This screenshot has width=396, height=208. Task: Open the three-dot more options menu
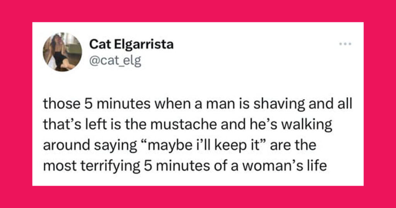click(345, 44)
